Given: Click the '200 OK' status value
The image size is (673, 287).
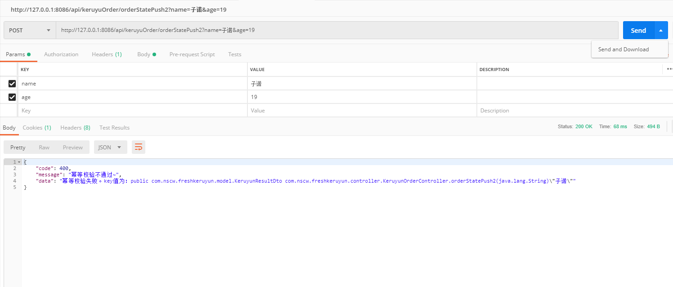Looking at the screenshot, I should (x=583, y=126).
